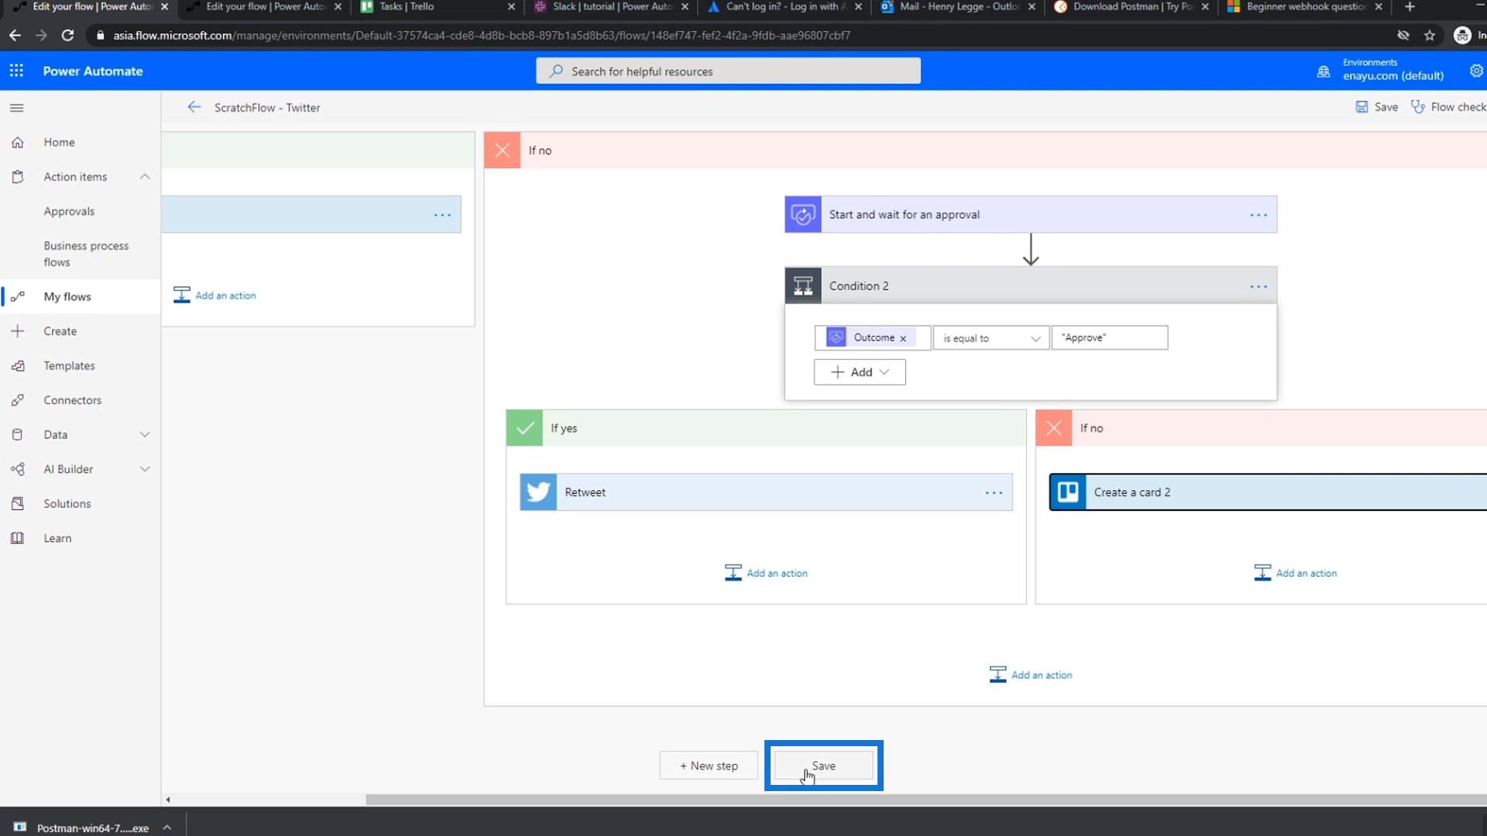Click the "Approve" condition value field
The image size is (1487, 836).
click(1109, 337)
